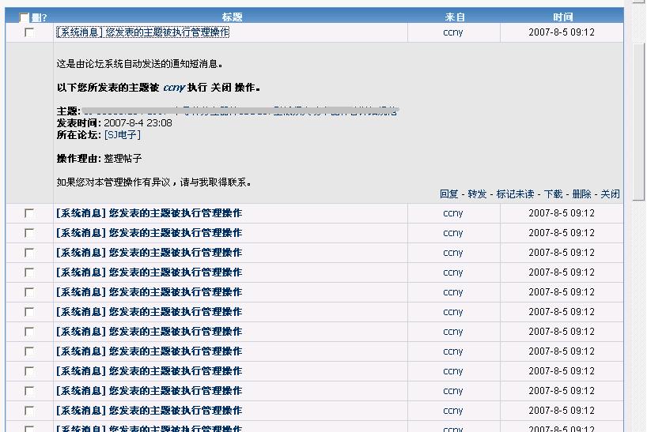The image size is (647, 432).
Task: Open second bold unread system message title
Action: point(149,233)
